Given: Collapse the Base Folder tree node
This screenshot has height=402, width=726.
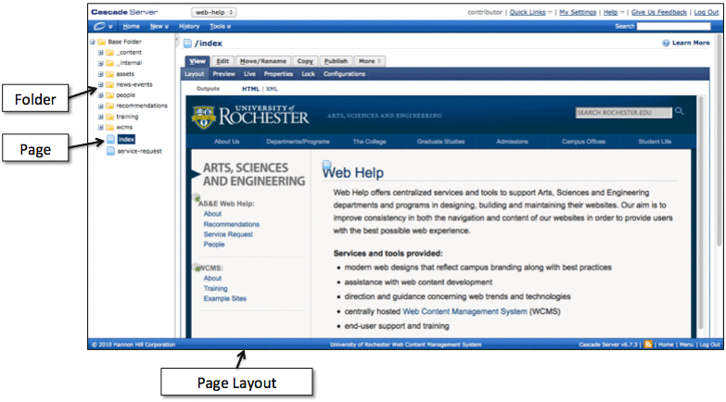Looking at the screenshot, I should tap(93, 42).
